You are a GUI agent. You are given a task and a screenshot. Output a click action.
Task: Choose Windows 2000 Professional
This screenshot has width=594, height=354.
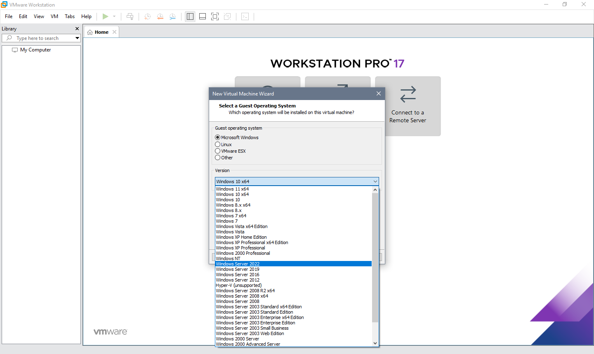294,253
